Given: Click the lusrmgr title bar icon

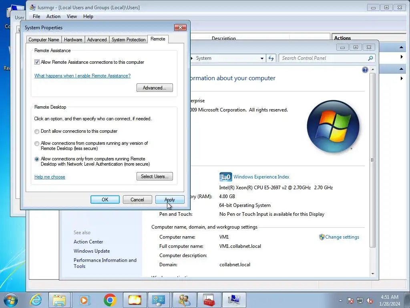Looking at the screenshot, I should tap(32, 7).
